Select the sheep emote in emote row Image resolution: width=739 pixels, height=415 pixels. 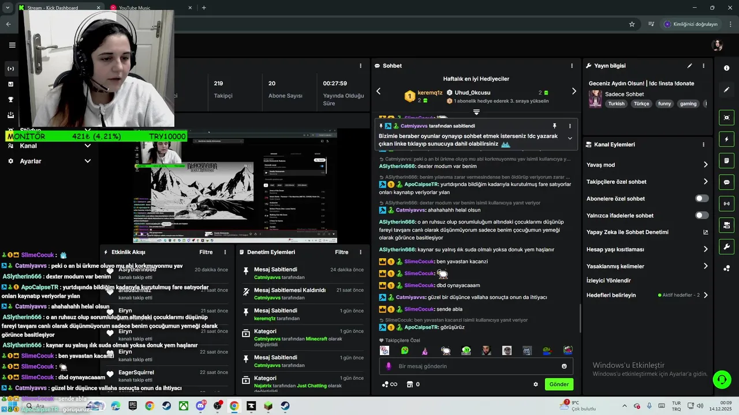coord(446,350)
